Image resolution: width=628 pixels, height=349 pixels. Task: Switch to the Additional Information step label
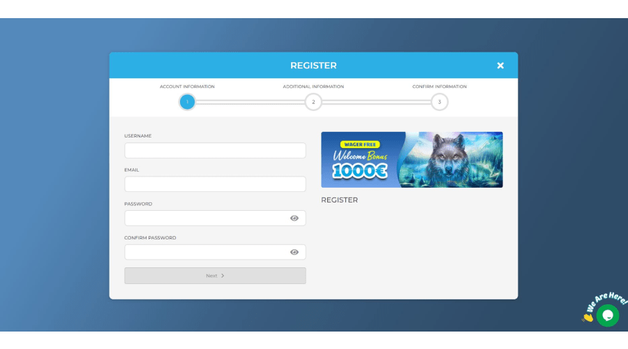[x=313, y=87]
